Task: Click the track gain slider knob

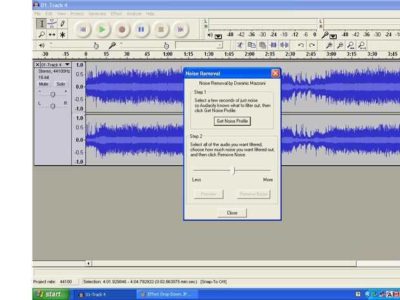Action: click(53, 95)
